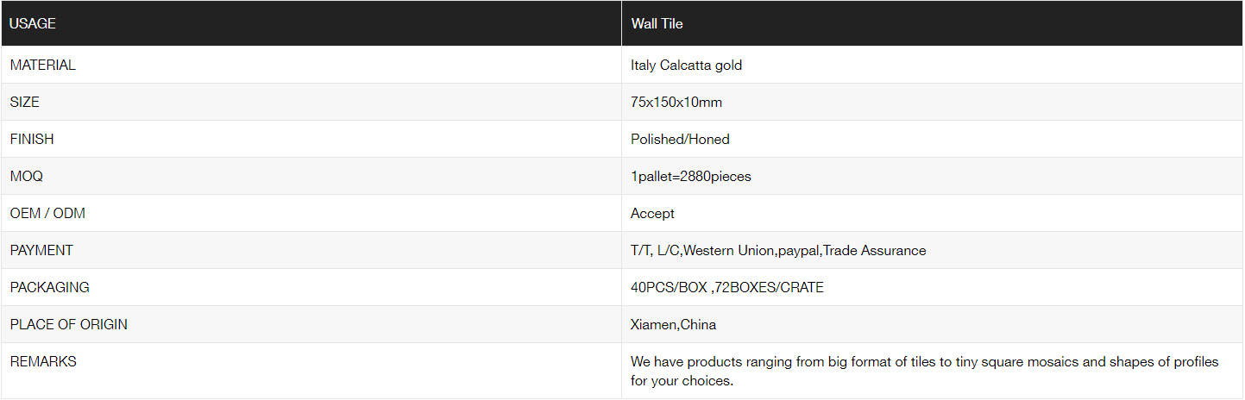Click the Wall Tile header cell

pos(657,24)
